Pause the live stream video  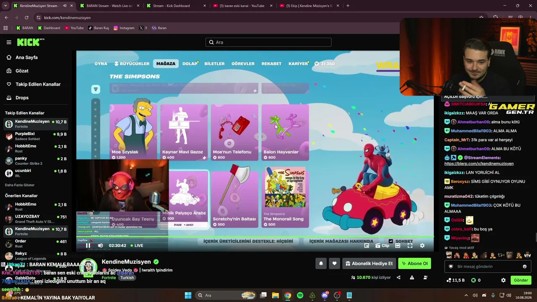[x=88, y=245]
